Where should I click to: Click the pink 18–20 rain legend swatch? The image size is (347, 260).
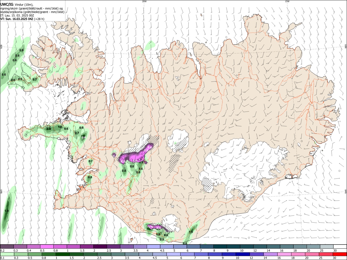[x=298, y=254]
